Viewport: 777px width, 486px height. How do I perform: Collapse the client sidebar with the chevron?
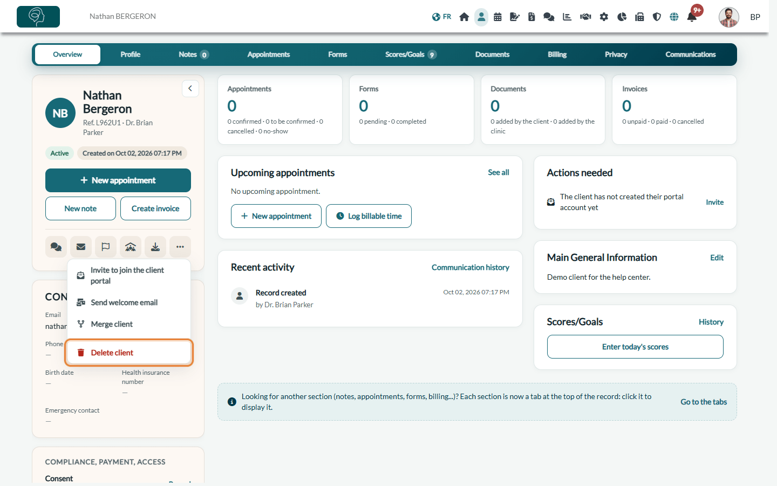(190, 89)
